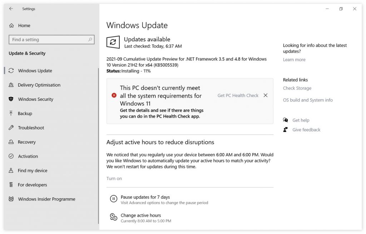Screen dimensions: 366x234
Task: Turn on automatic active hours adjustment
Action: pos(114,178)
